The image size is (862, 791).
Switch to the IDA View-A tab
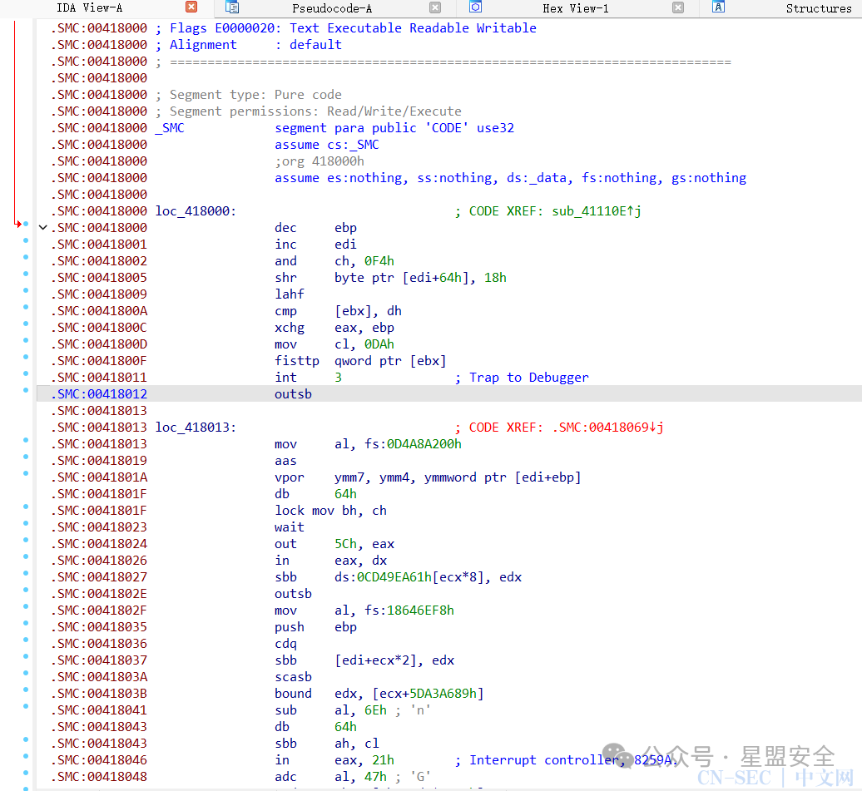90,7
